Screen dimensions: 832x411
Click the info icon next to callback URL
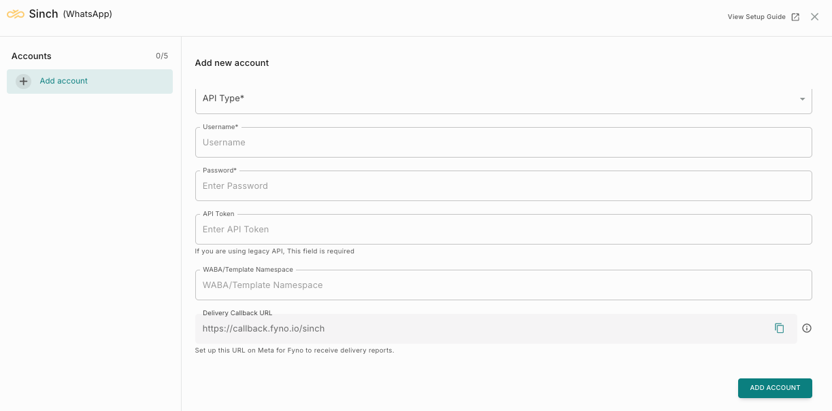[807, 328]
